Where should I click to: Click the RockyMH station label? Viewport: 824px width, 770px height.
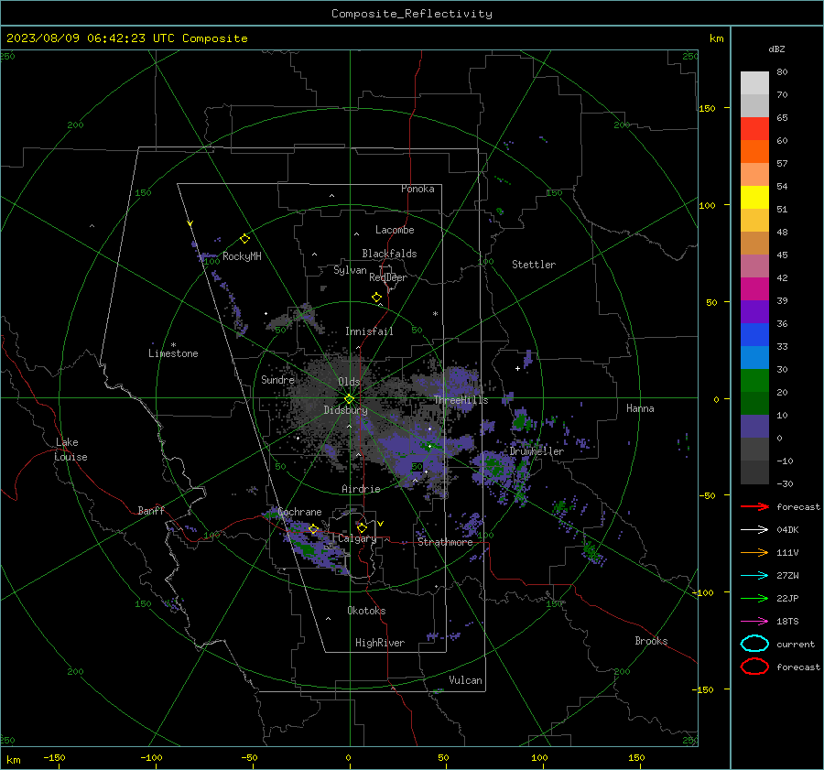coord(242,256)
